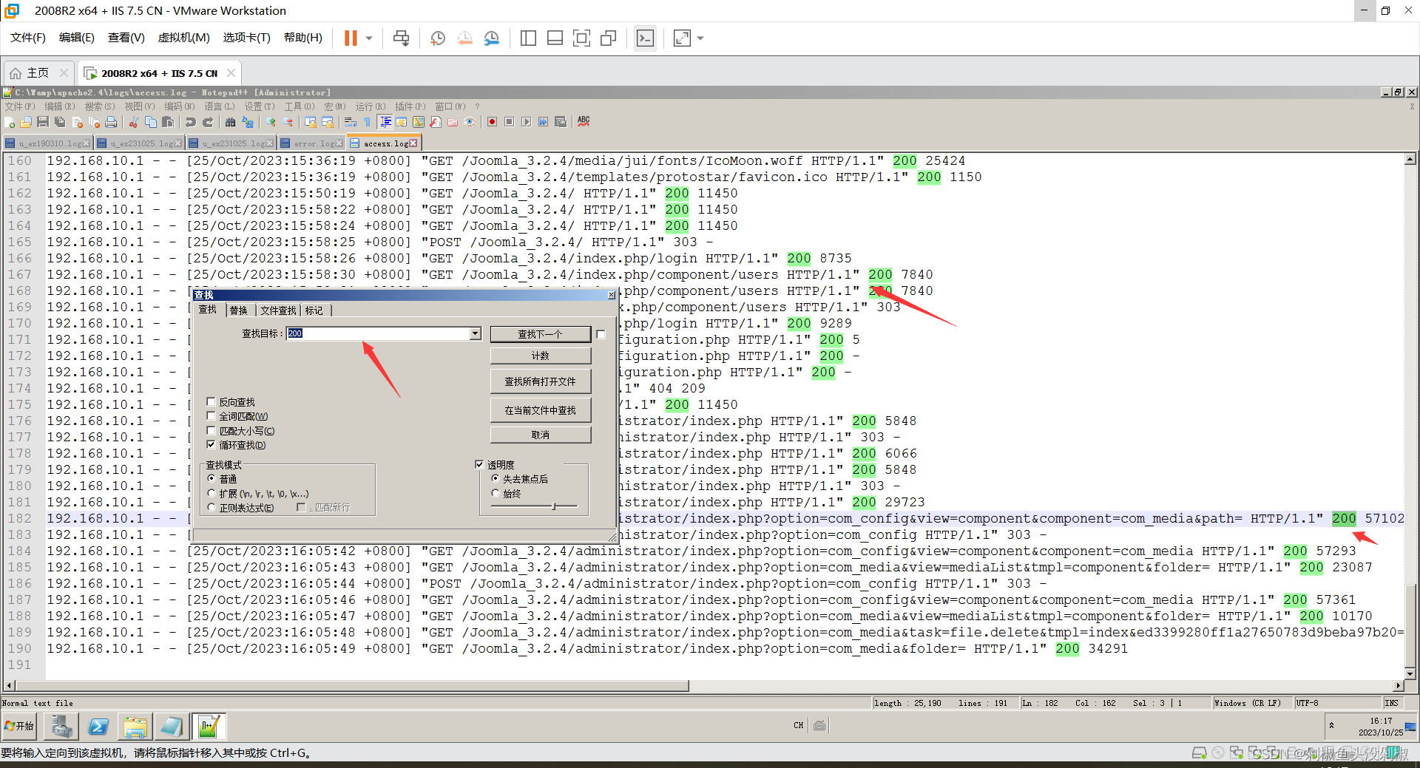This screenshot has height=768, width=1420.
Task: Click the Stop Recording macro icon
Action: pyautogui.click(x=510, y=122)
